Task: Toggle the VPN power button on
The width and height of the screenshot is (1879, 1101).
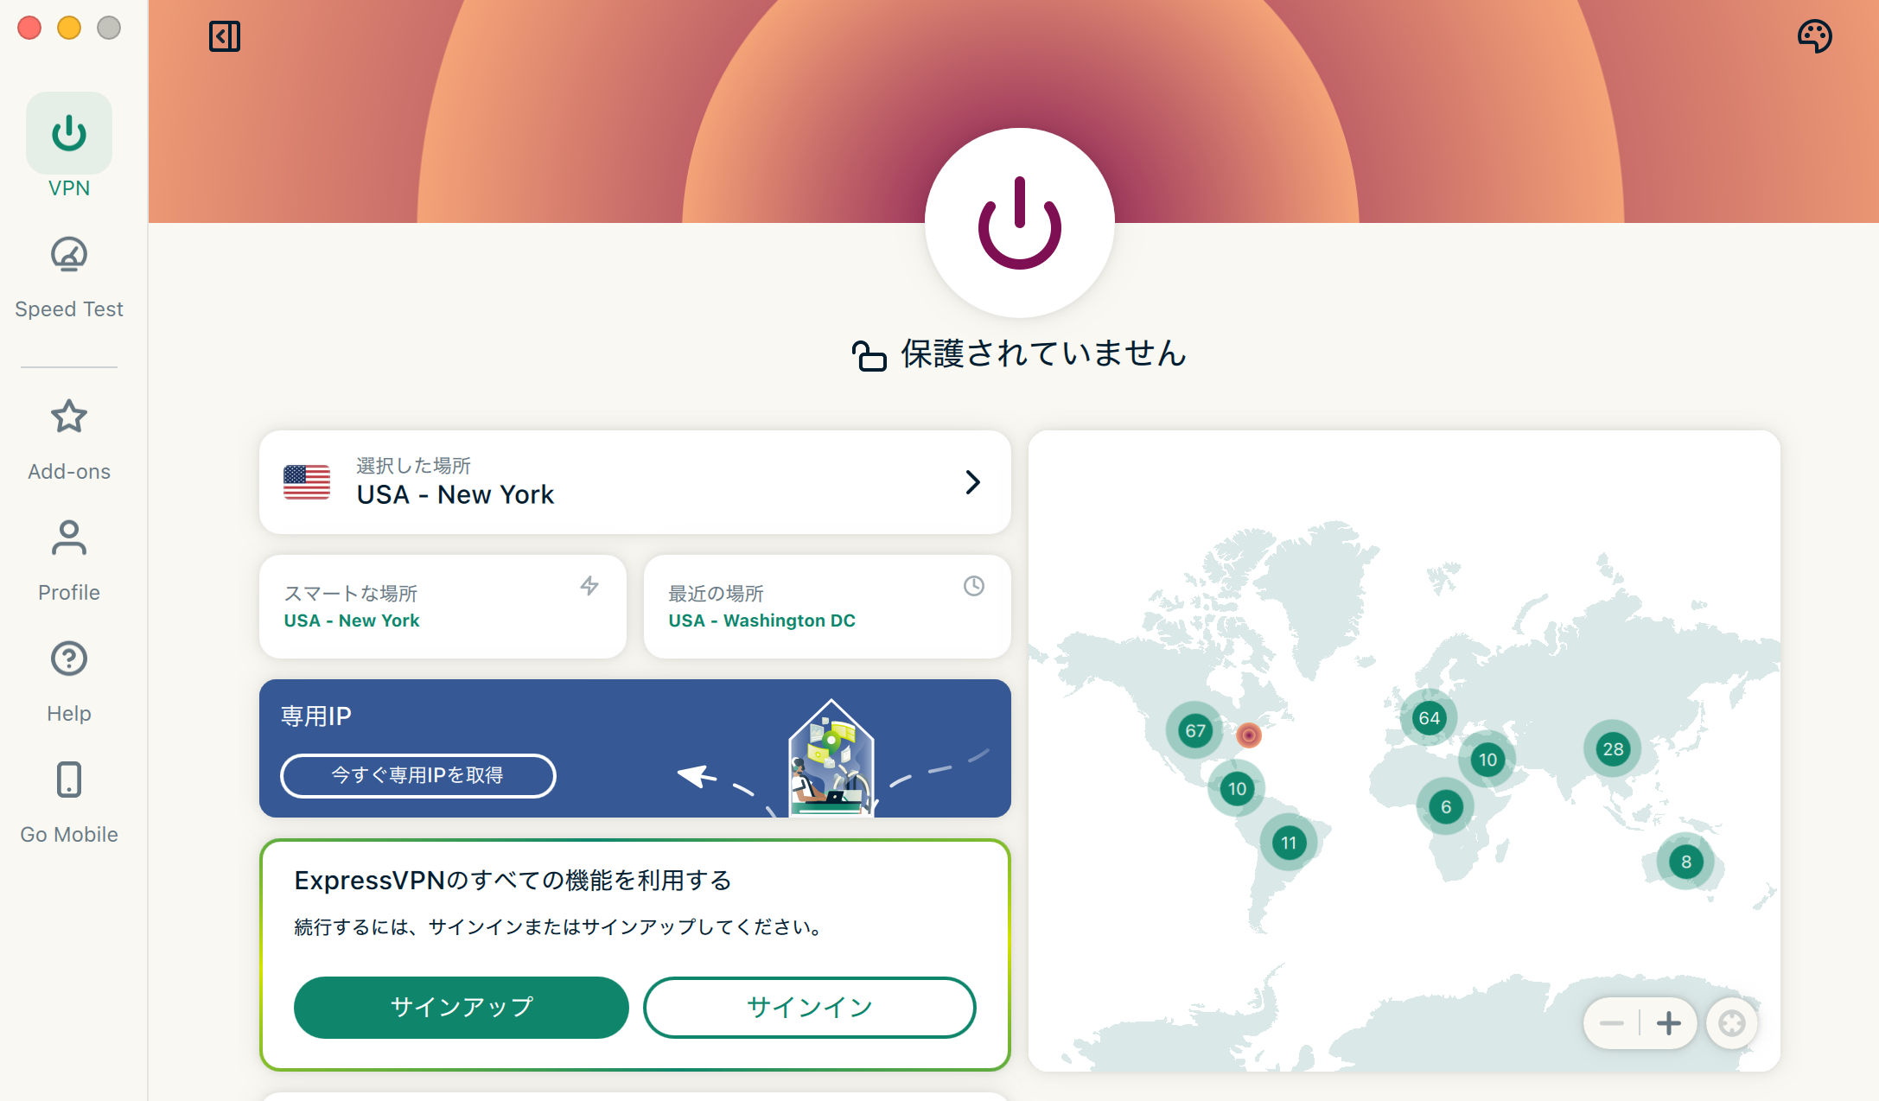Action: point(1020,223)
